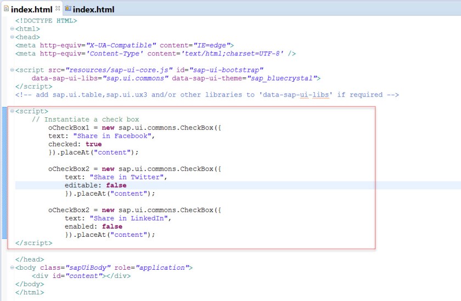Image resolution: width=461 pixels, height=301 pixels.
Task: Click the "Share in Twitter" string
Action: click(x=126, y=177)
